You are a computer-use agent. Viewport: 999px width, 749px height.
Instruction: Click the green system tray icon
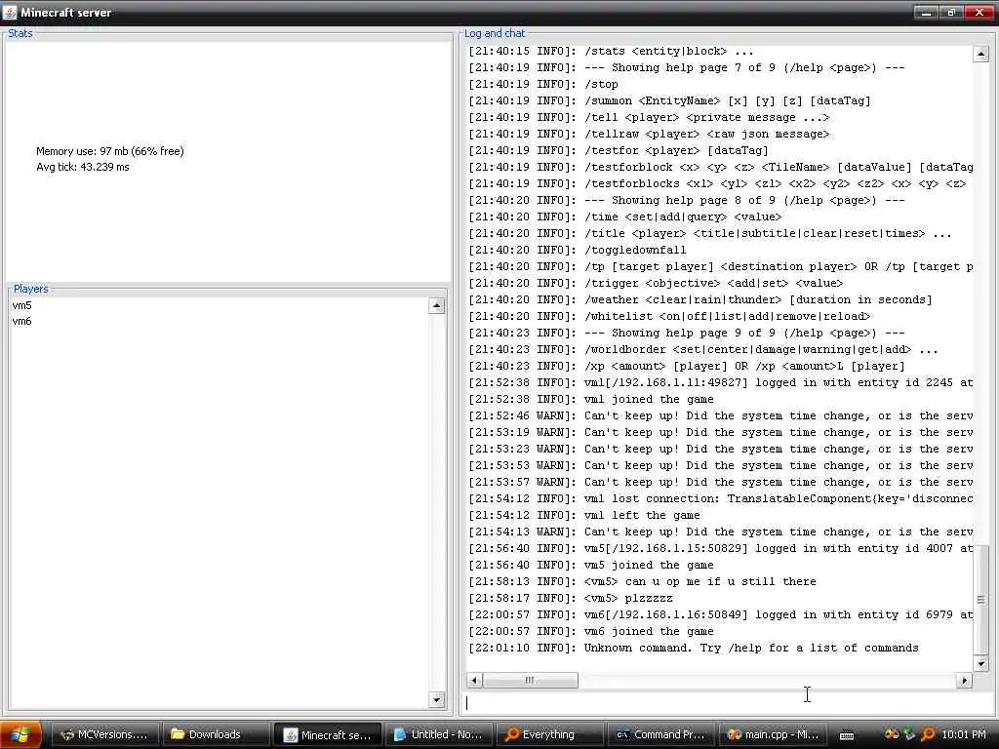coord(909,734)
